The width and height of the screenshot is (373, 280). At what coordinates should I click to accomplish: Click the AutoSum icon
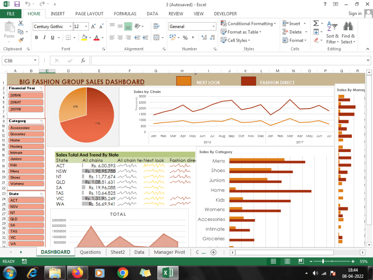click(x=316, y=23)
